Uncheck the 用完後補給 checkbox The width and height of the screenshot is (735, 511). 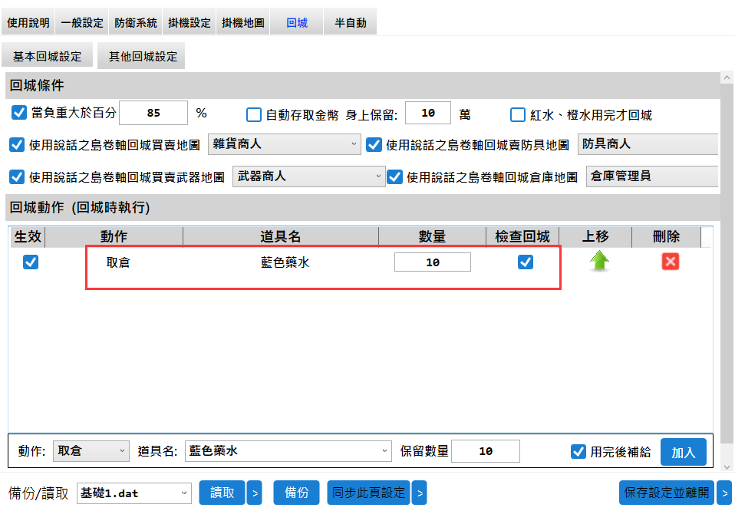[x=578, y=451]
